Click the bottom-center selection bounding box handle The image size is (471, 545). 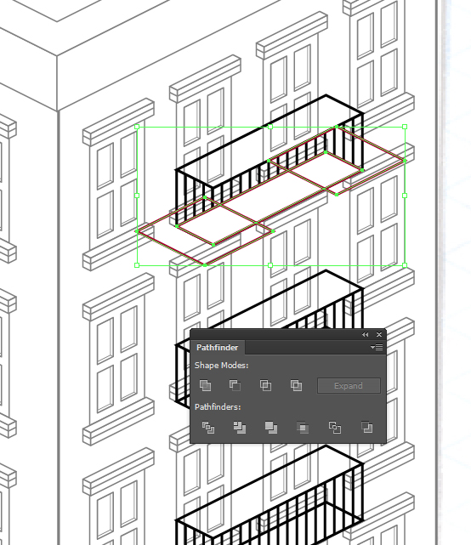tap(270, 265)
